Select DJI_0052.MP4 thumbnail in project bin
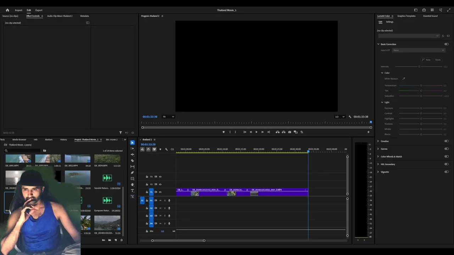This screenshot has width=454, height=255. tap(77, 159)
